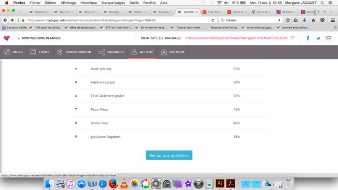The width and height of the screenshot is (338, 190).
Task: Click the mariages.net heart logo
Action: [x=6, y=38]
